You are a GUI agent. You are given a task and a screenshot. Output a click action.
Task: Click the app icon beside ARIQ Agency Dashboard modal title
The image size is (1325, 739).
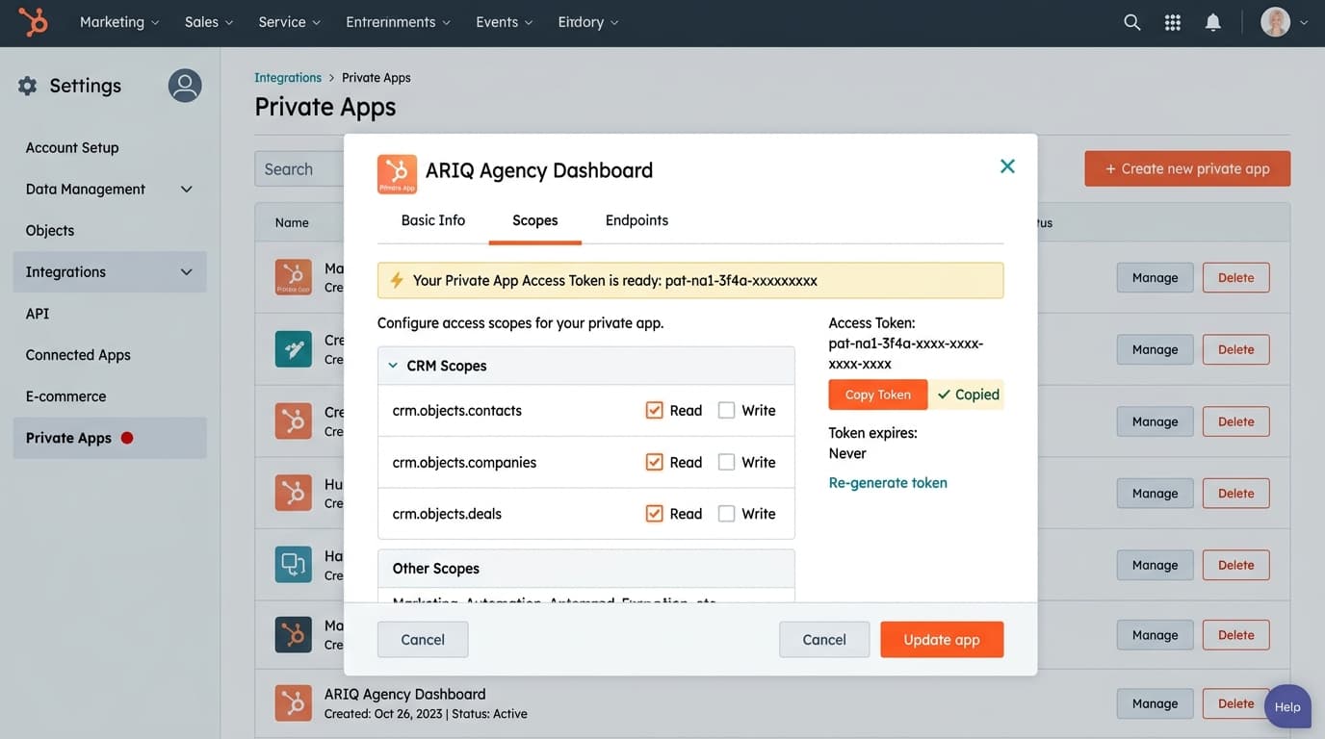click(397, 174)
